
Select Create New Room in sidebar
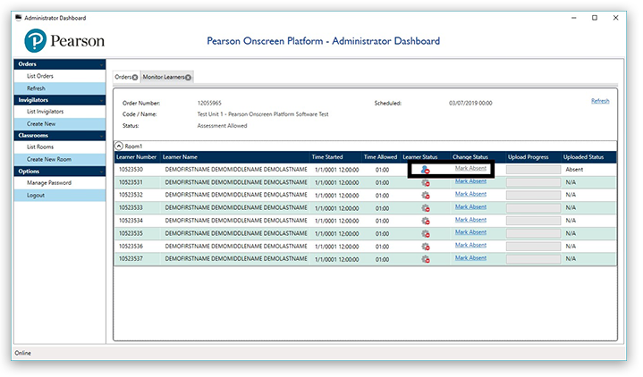click(47, 159)
